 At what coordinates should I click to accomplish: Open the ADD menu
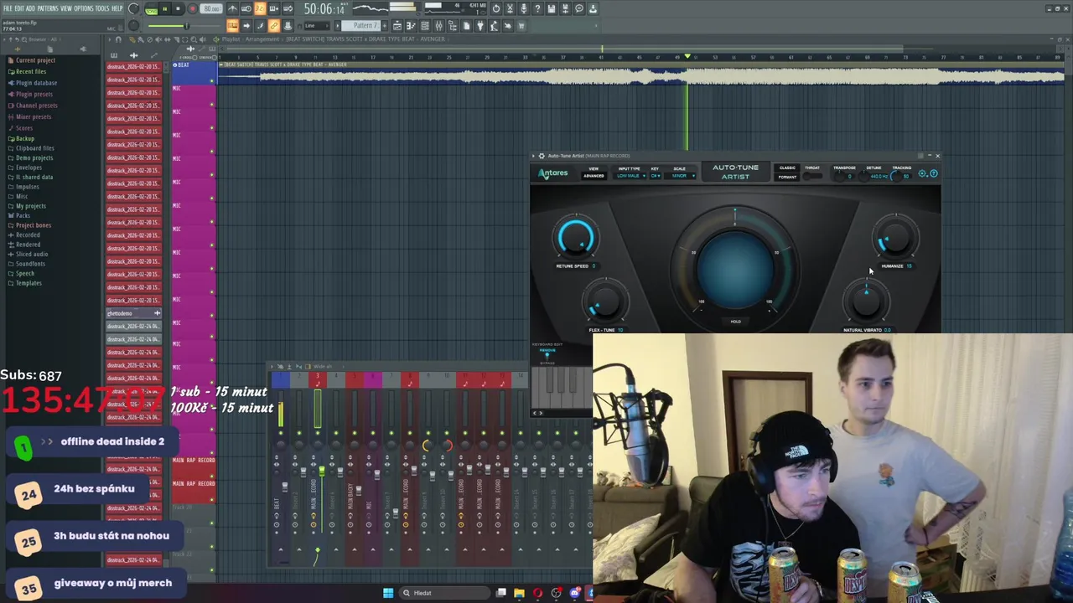(x=31, y=8)
